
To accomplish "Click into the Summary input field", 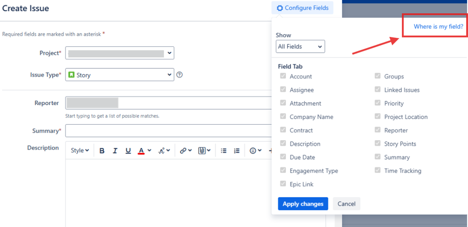I will [x=168, y=131].
